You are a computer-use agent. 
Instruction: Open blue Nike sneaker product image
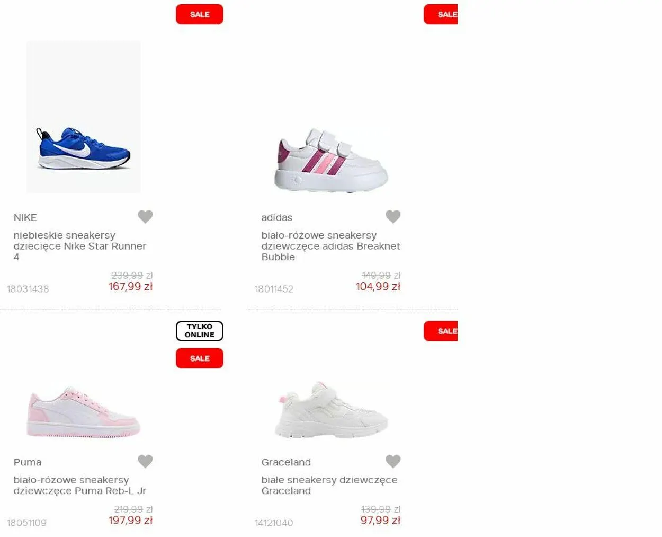coord(84,117)
